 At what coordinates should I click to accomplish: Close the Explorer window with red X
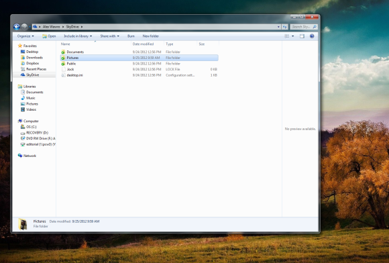tap(312, 17)
